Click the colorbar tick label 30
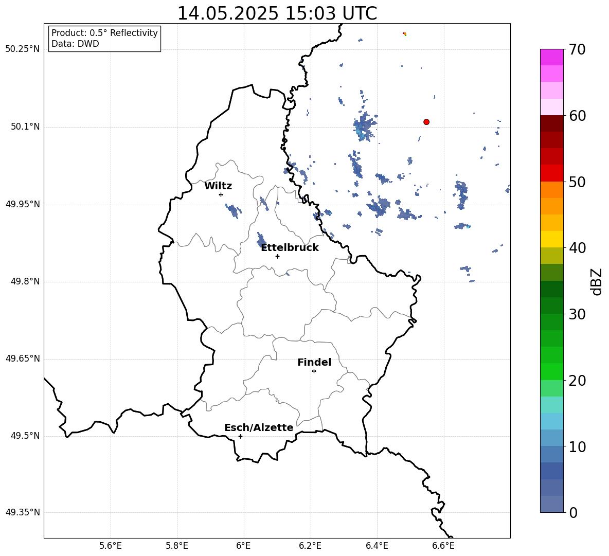The image size is (609, 556). coord(577,314)
